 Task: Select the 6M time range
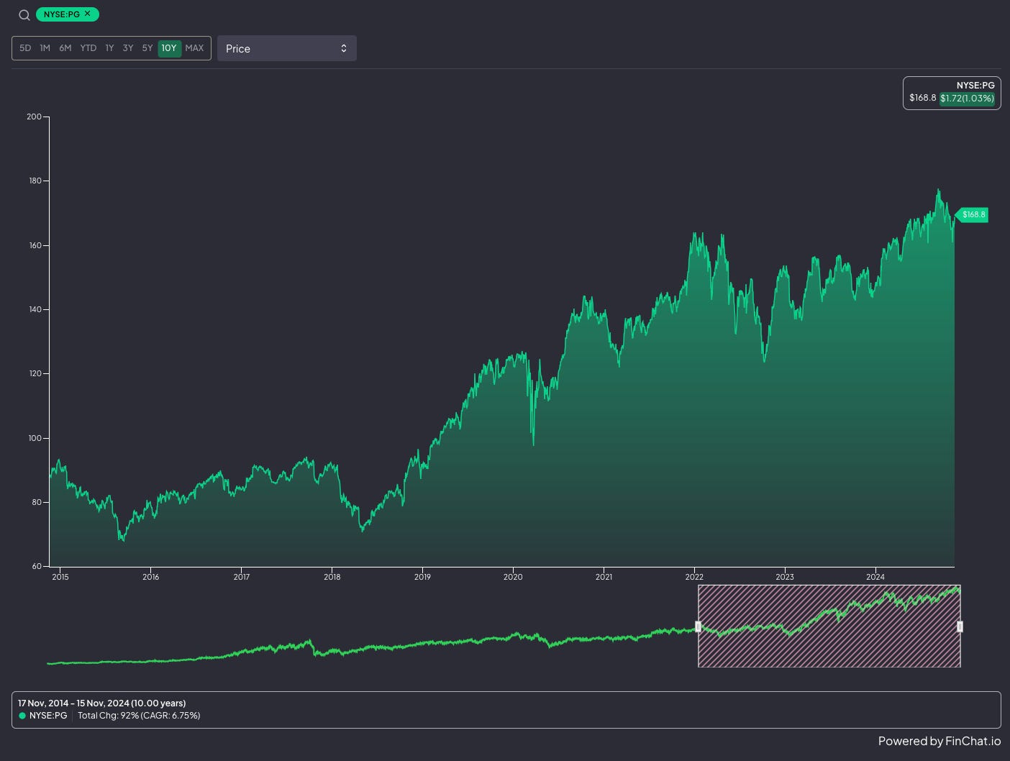point(65,48)
